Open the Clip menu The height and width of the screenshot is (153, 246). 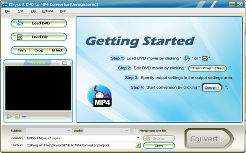click(x=33, y=11)
